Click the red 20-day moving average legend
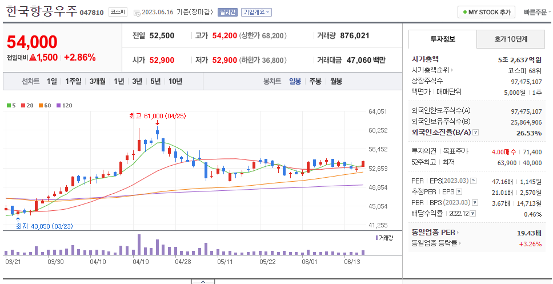553x284 pixels. click(x=27, y=106)
